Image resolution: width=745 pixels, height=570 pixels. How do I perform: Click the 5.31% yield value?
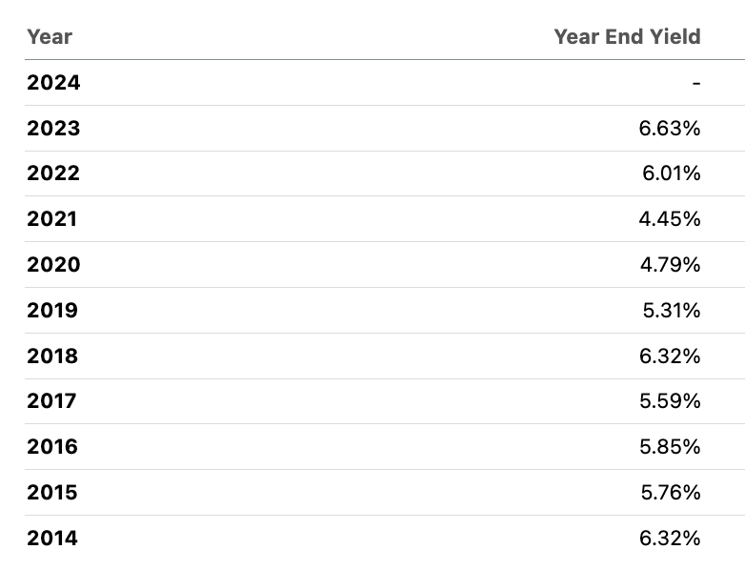tap(671, 311)
